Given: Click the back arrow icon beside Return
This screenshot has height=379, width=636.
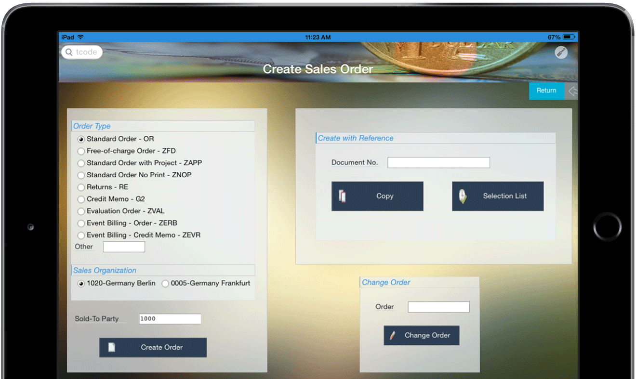Looking at the screenshot, I should [572, 91].
